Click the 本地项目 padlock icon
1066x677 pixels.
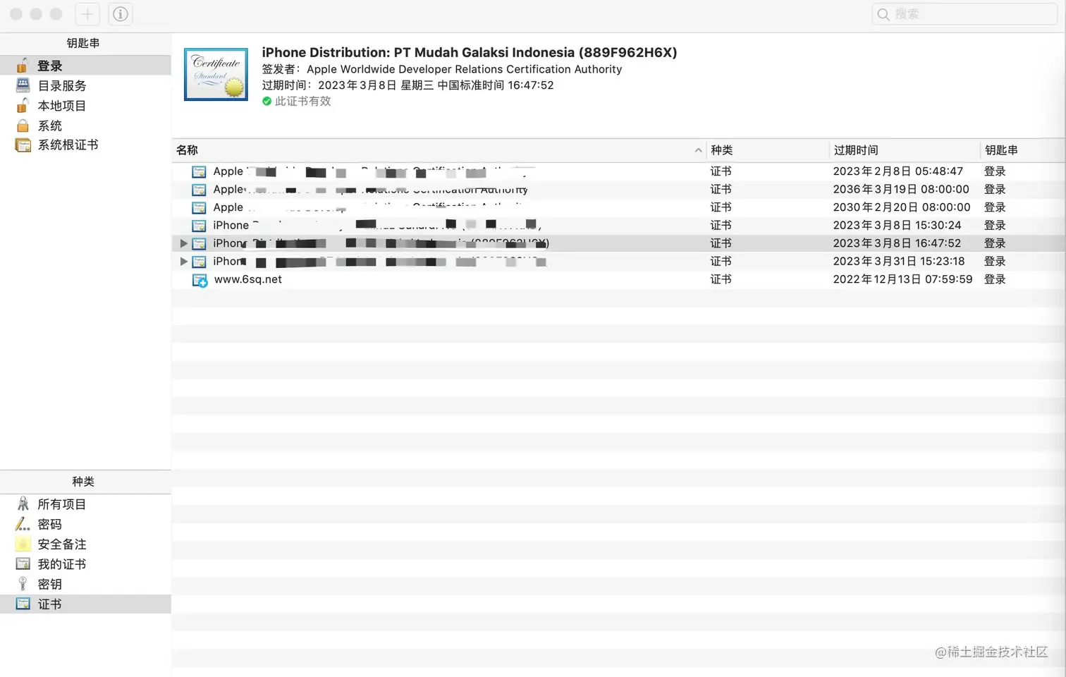[x=23, y=106]
